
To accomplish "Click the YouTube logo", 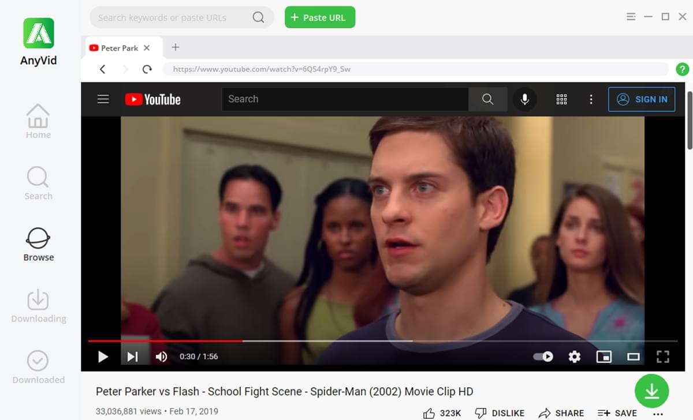I will coord(152,99).
